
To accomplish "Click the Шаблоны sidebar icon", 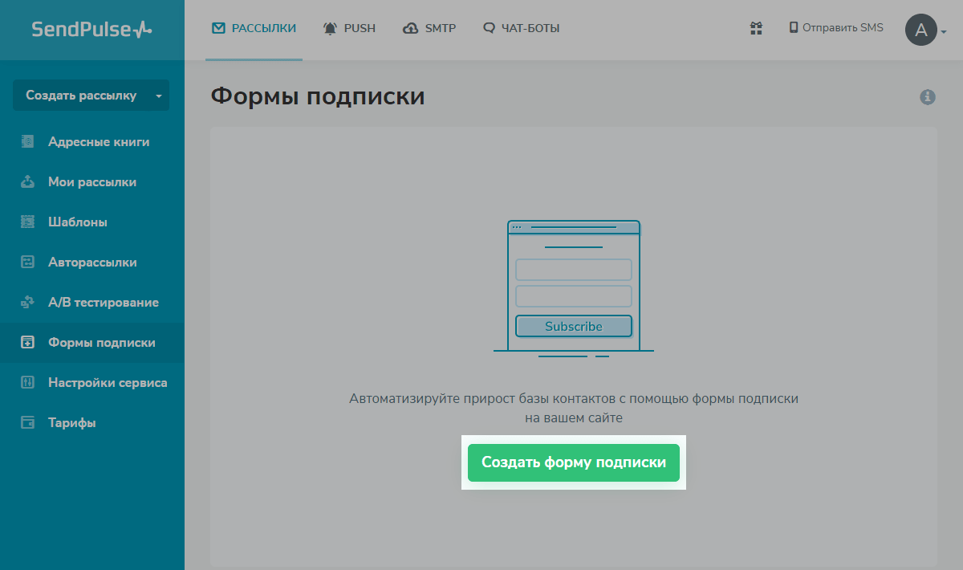I will click(28, 222).
